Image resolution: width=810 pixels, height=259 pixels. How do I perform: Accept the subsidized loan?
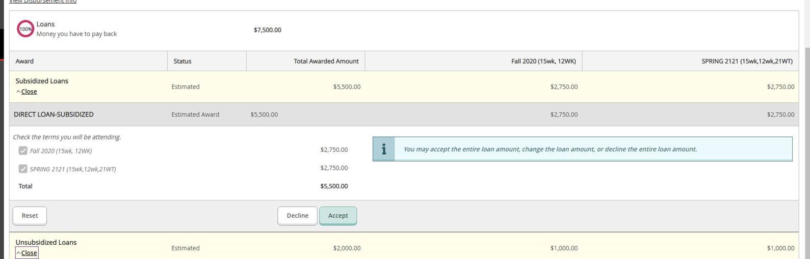click(338, 216)
